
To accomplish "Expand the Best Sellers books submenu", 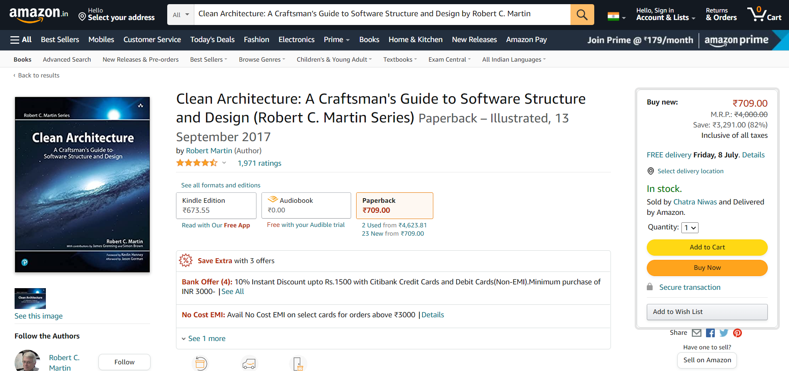I will pos(209,60).
